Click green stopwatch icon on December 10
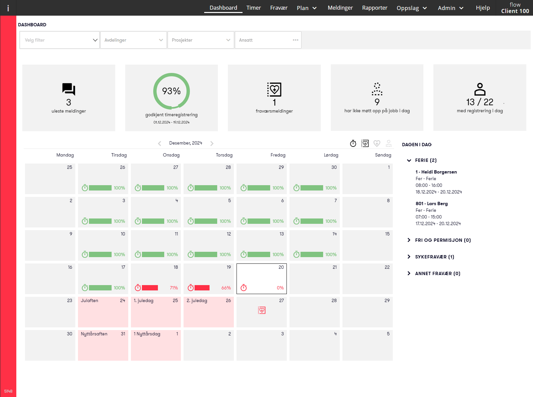Image resolution: width=533 pixels, height=397 pixels. pos(85,254)
